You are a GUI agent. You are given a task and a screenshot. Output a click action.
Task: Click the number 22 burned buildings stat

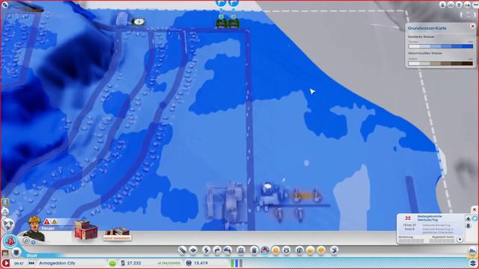[x=408, y=218]
